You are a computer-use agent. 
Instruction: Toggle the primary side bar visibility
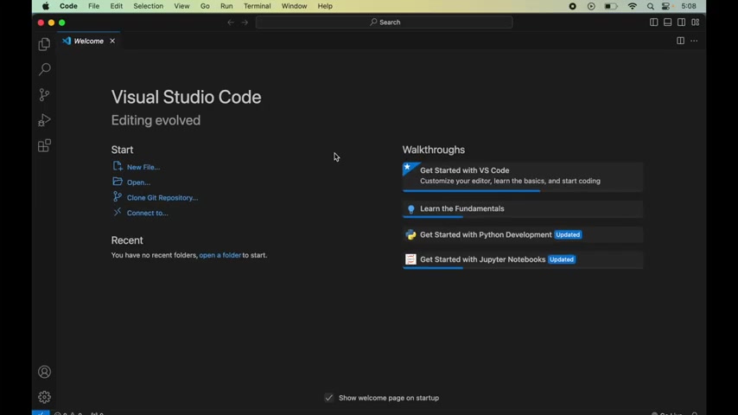coord(654,22)
